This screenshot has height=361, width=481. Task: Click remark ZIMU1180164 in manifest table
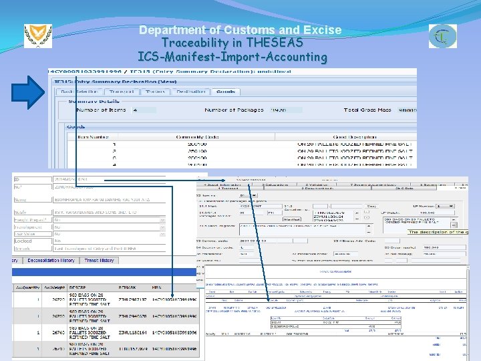pyautogui.click(x=132, y=332)
